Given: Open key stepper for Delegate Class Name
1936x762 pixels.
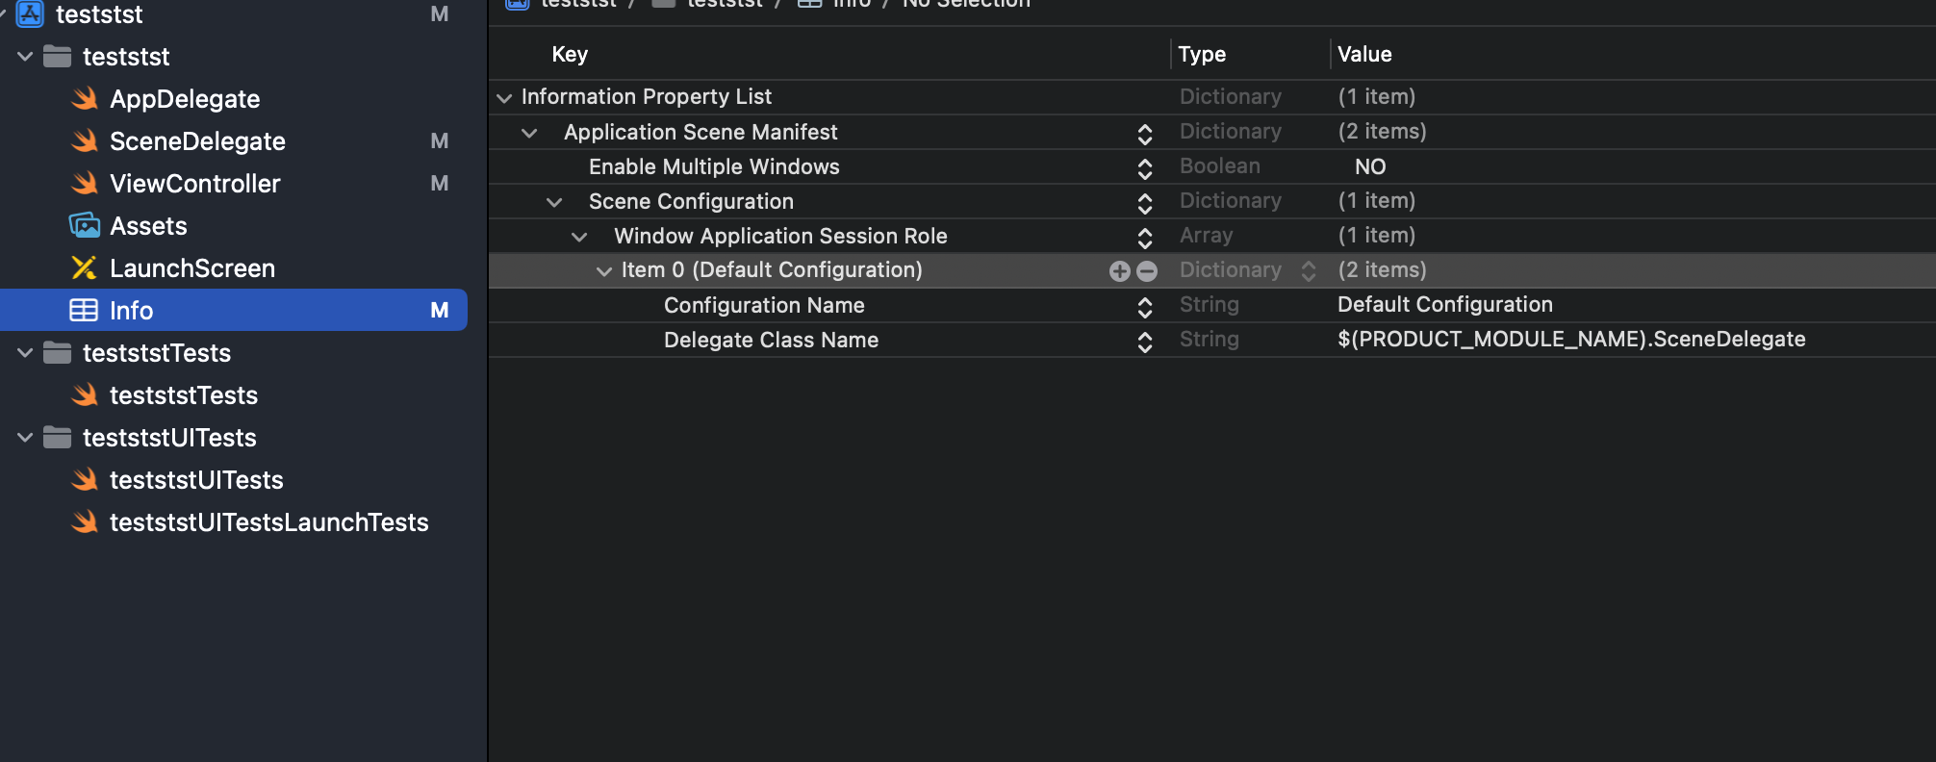Looking at the screenshot, I should [1145, 342].
